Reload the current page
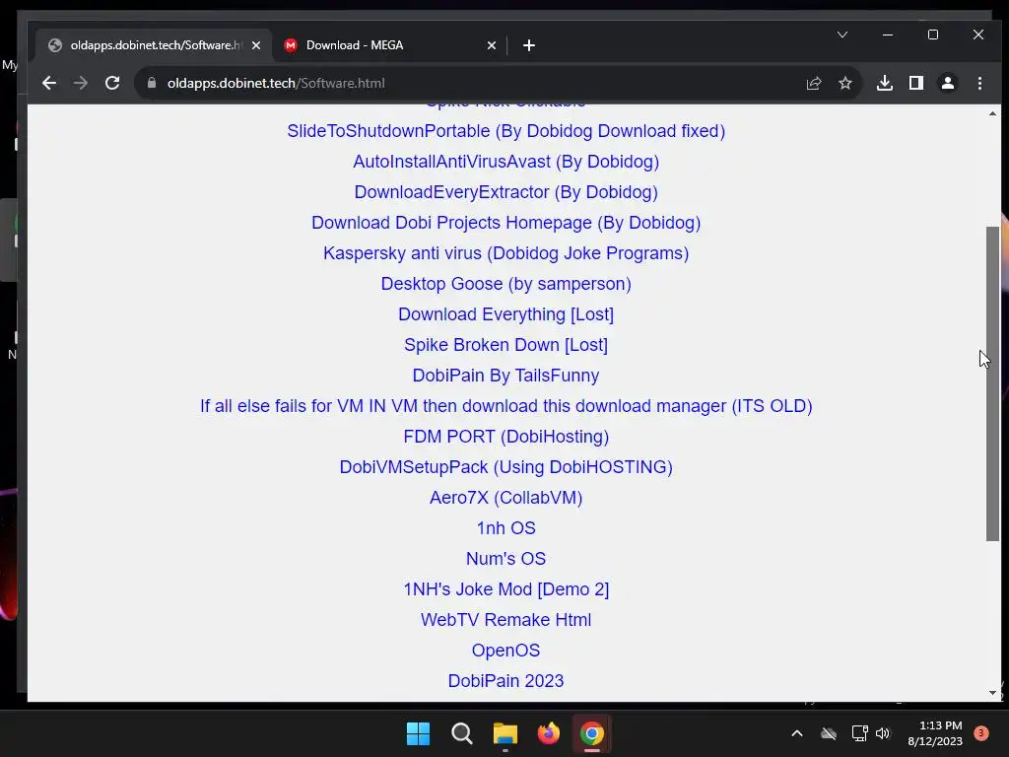1009x757 pixels. click(x=112, y=83)
